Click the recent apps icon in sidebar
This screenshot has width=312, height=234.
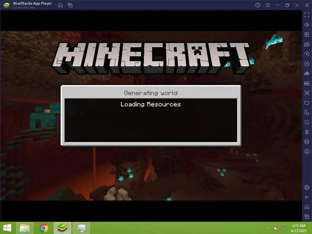[x=307, y=217]
